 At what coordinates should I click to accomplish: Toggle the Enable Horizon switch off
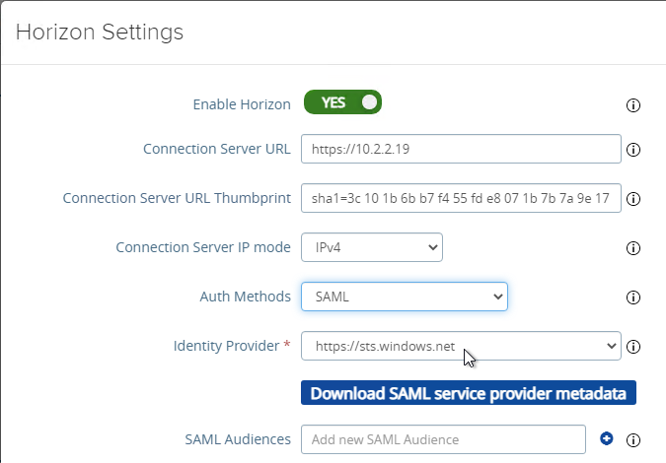tap(342, 102)
